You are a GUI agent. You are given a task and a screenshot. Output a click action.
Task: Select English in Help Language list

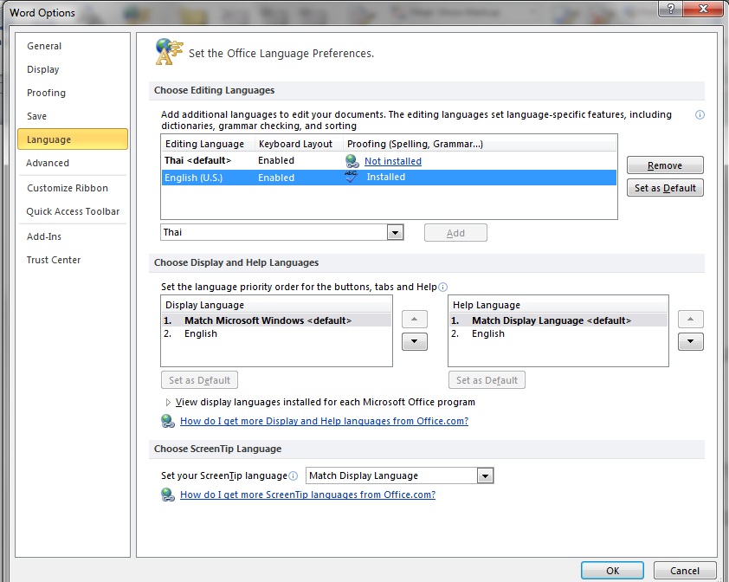(x=558, y=333)
